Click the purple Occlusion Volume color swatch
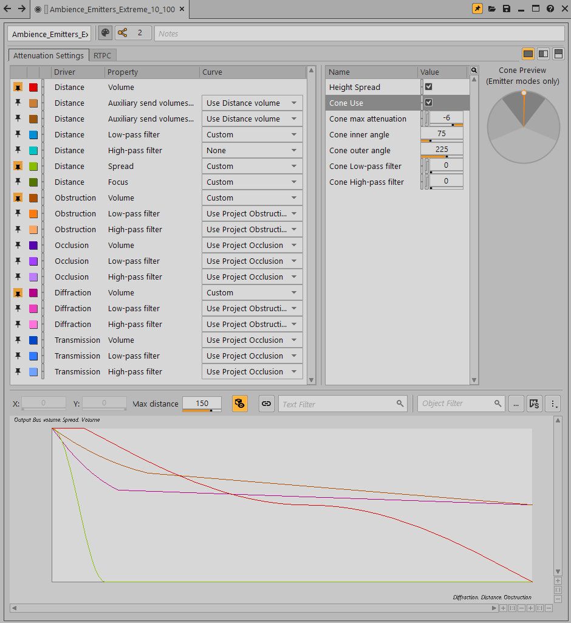Screen dimensions: 571x623 click(x=33, y=246)
